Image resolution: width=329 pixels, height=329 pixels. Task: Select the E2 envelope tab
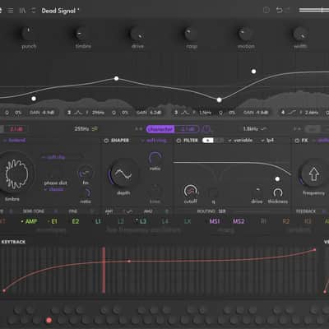pos(76,221)
